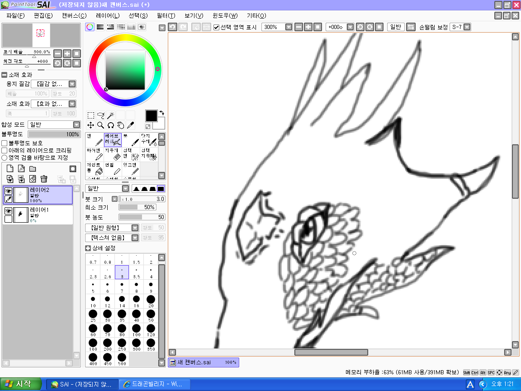Open the [텍스처 없음] brush texture dropdown
This screenshot has width=521, height=391.
(135, 238)
